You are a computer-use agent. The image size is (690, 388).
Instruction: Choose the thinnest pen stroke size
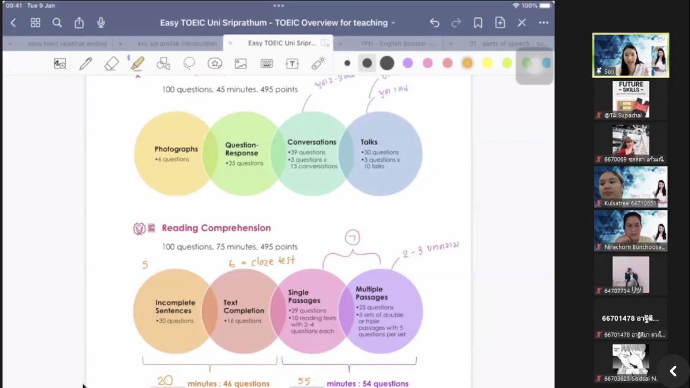(347, 63)
